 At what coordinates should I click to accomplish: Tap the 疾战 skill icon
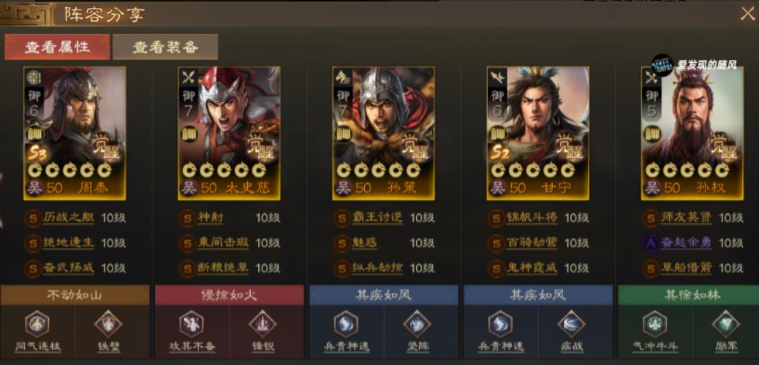click(571, 324)
